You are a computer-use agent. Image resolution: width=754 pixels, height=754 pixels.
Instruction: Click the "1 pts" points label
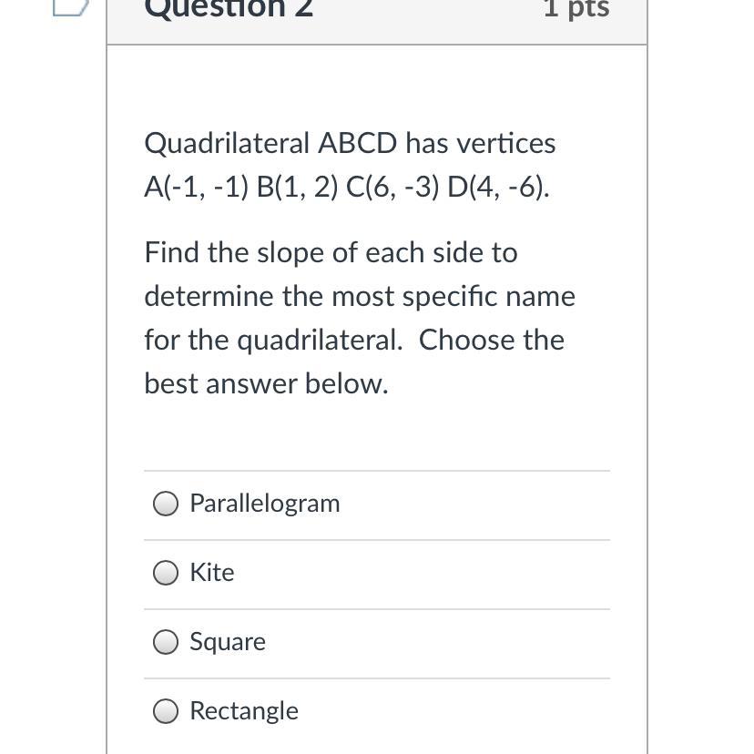pos(576,8)
